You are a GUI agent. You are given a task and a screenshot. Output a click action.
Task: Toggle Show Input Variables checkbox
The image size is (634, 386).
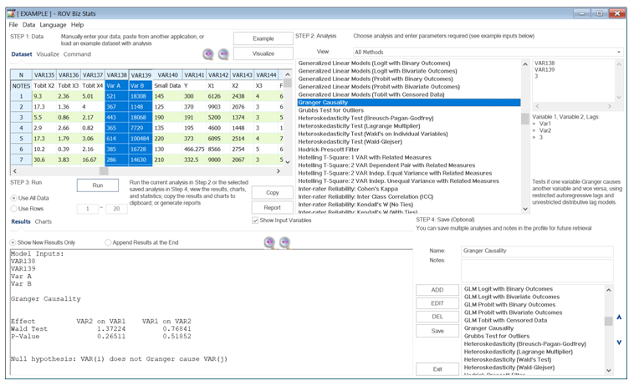coord(255,221)
